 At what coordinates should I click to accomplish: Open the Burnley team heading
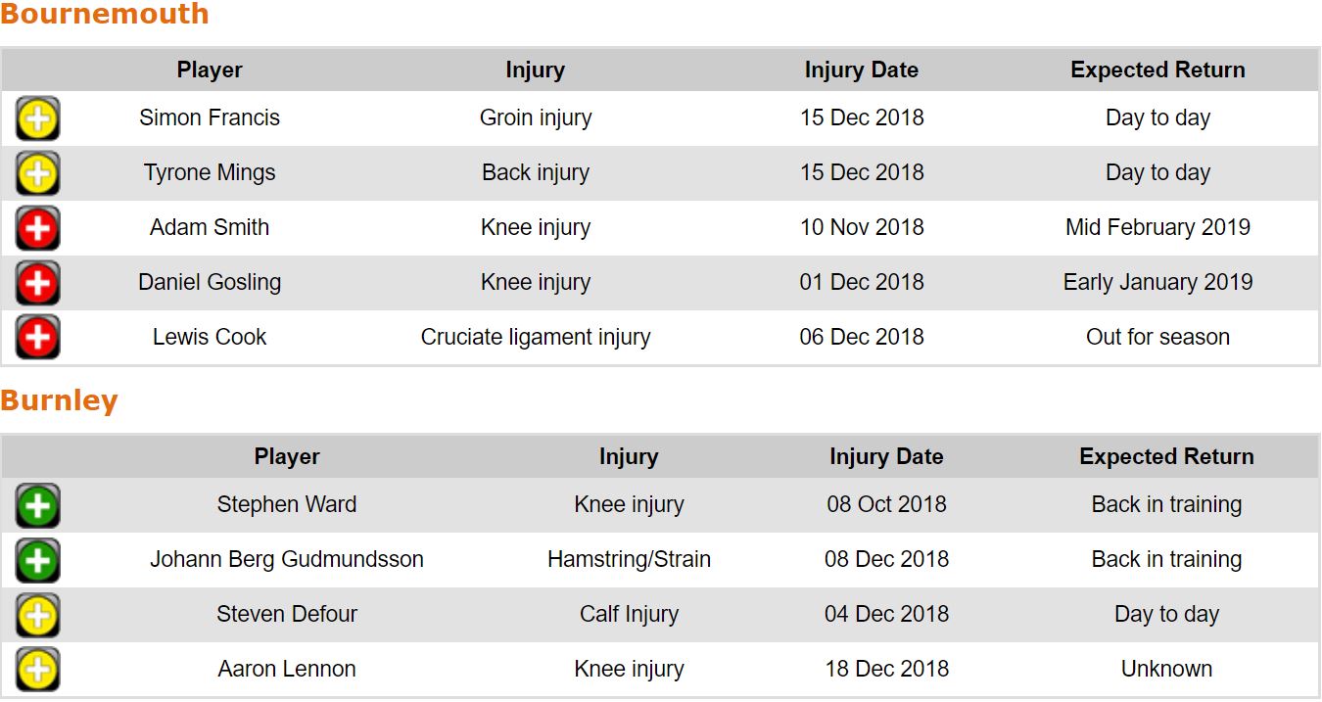point(59,400)
